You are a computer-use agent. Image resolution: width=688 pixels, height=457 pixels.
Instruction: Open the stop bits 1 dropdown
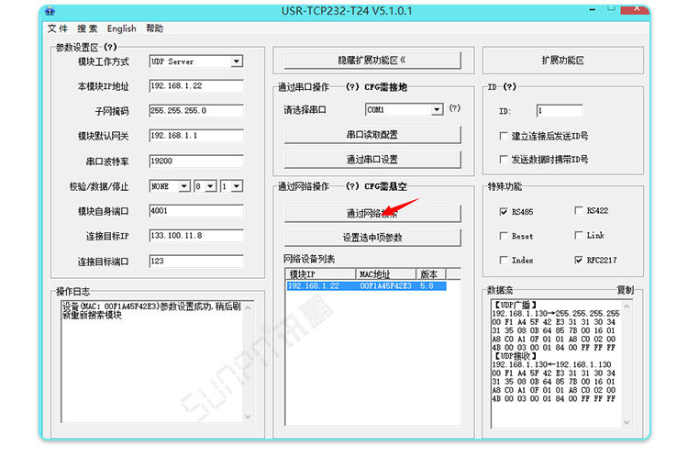[237, 186]
